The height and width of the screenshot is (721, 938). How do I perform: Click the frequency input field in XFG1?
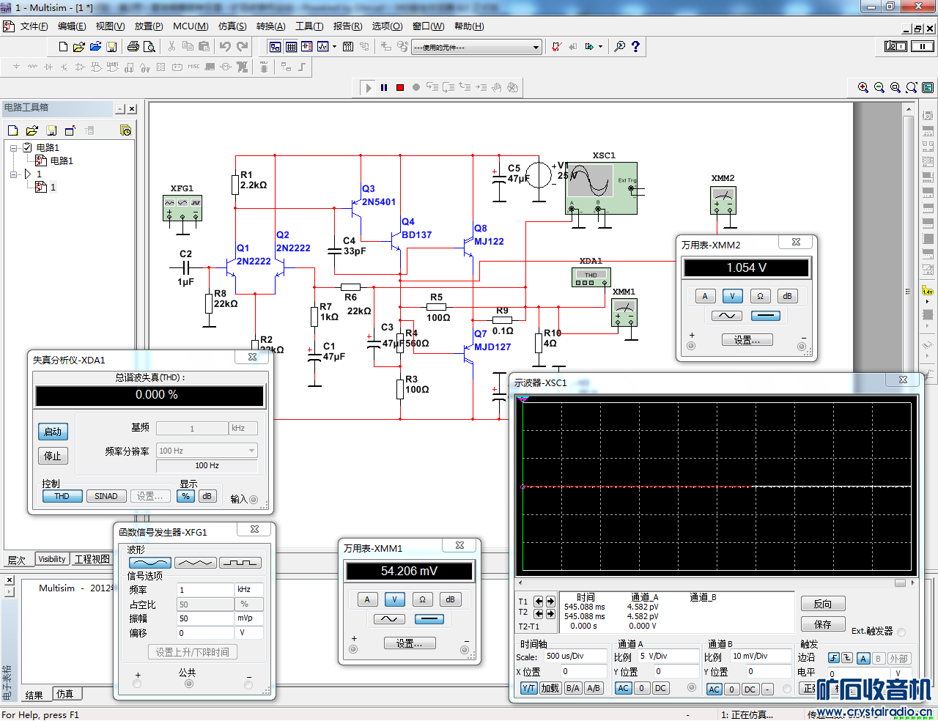(204, 590)
